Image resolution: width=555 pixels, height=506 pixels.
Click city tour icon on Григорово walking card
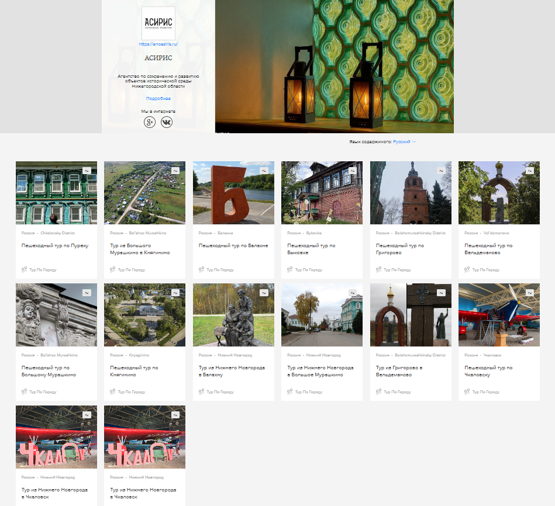coord(378,270)
